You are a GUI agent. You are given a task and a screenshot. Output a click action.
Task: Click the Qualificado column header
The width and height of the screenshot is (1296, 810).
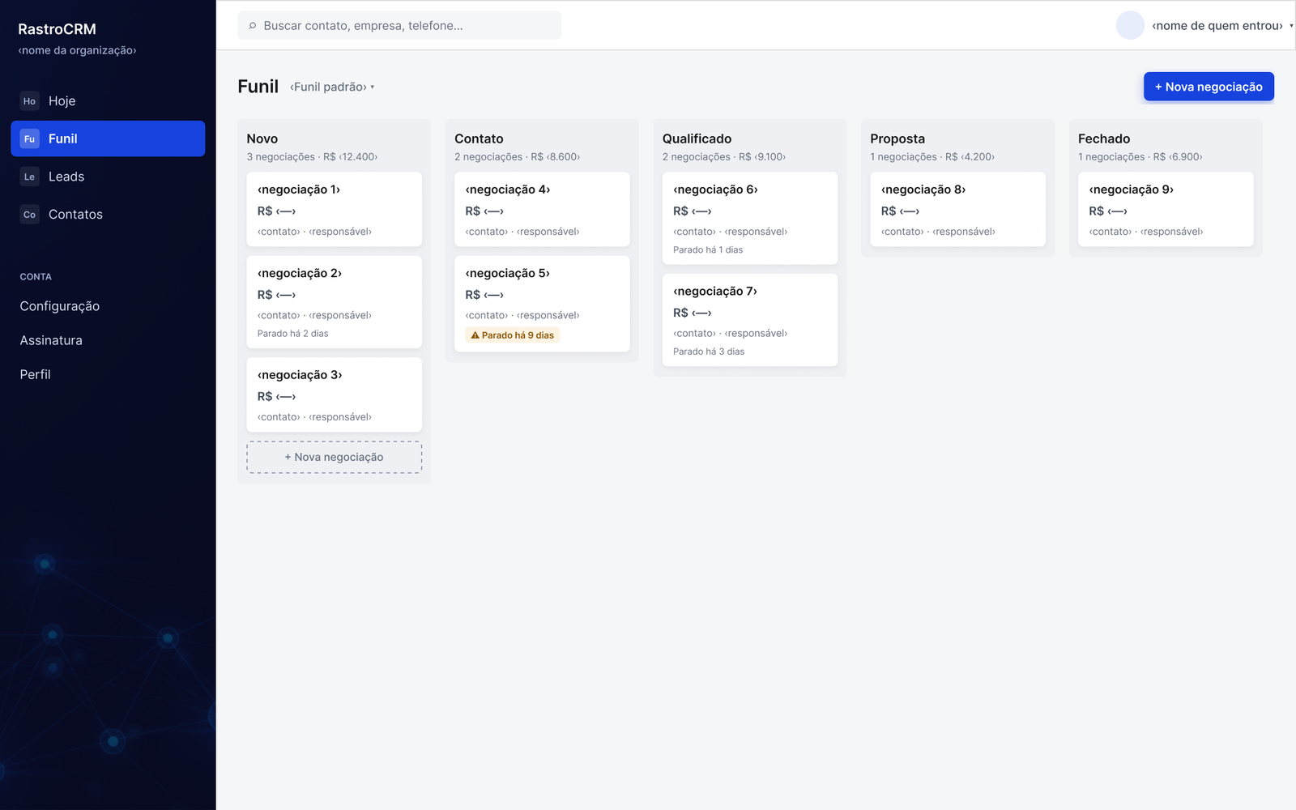[697, 139]
